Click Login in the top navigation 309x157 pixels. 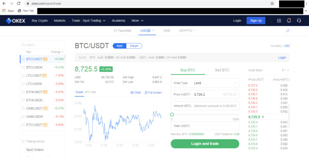pos(237,21)
